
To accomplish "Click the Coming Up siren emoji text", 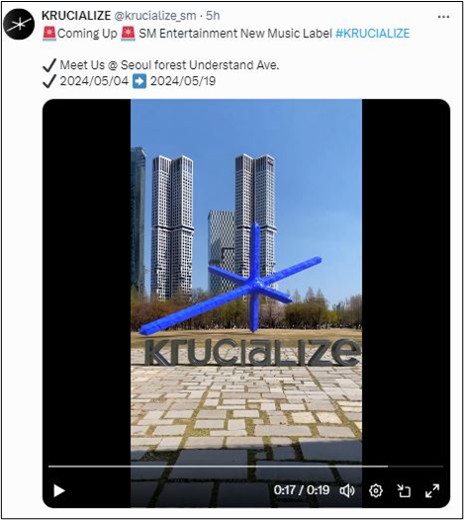I will pos(89,34).
